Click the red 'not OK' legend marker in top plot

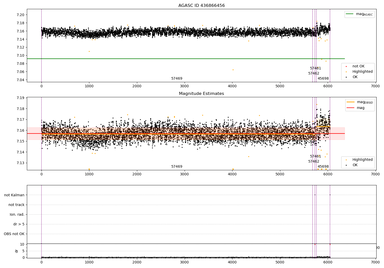click(x=346, y=66)
